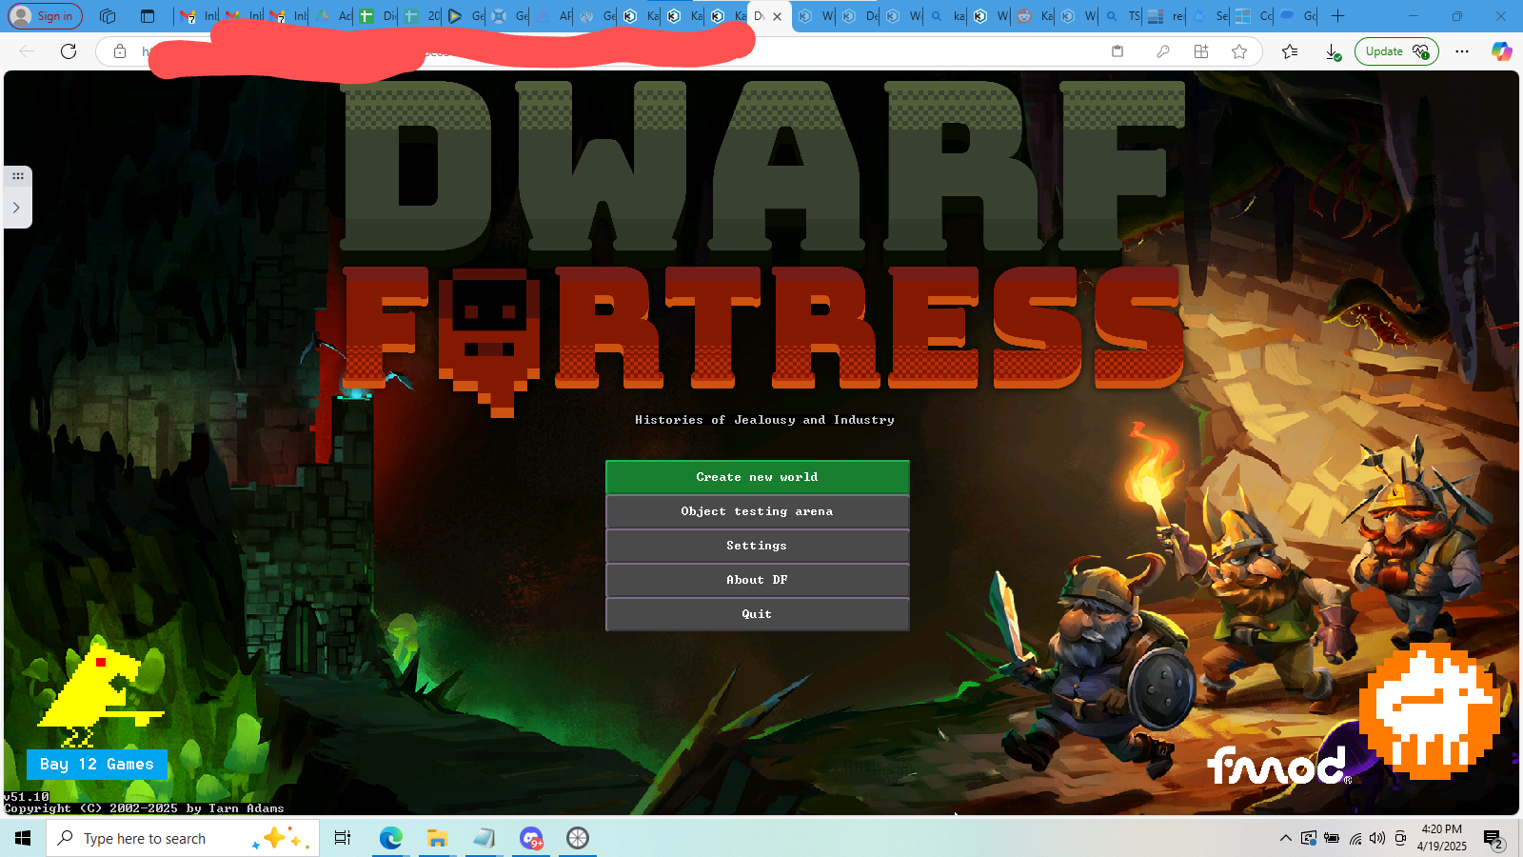Click the Bay 12 Games logo
This screenshot has height=857, width=1523.
pyautogui.click(x=97, y=709)
